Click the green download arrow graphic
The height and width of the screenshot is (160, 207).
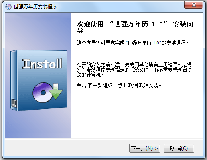pyautogui.click(x=56, y=91)
